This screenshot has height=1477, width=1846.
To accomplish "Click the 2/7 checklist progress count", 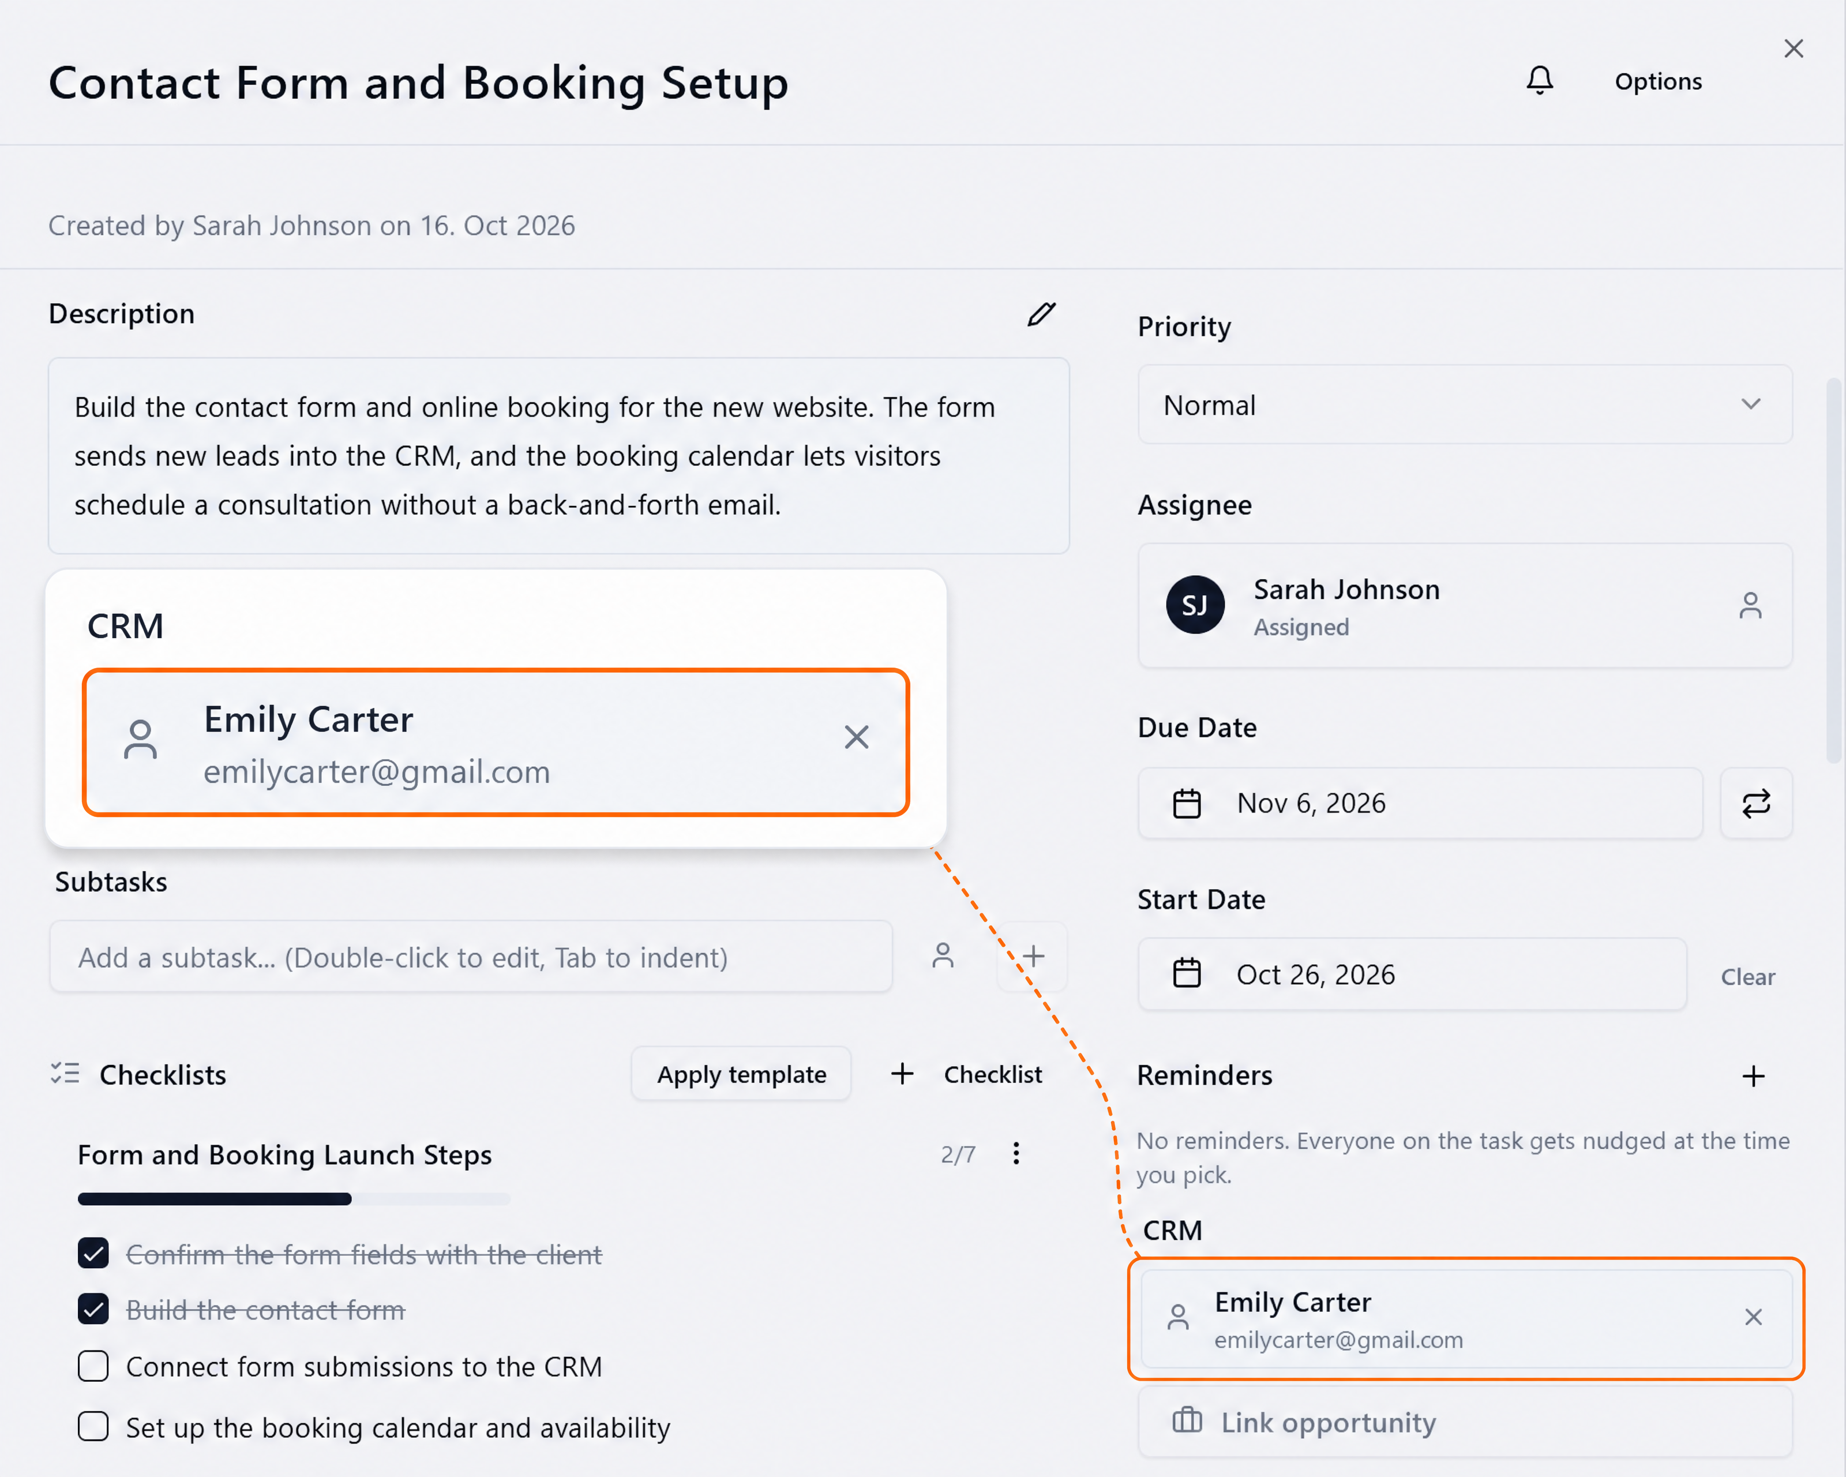I will [x=958, y=1155].
